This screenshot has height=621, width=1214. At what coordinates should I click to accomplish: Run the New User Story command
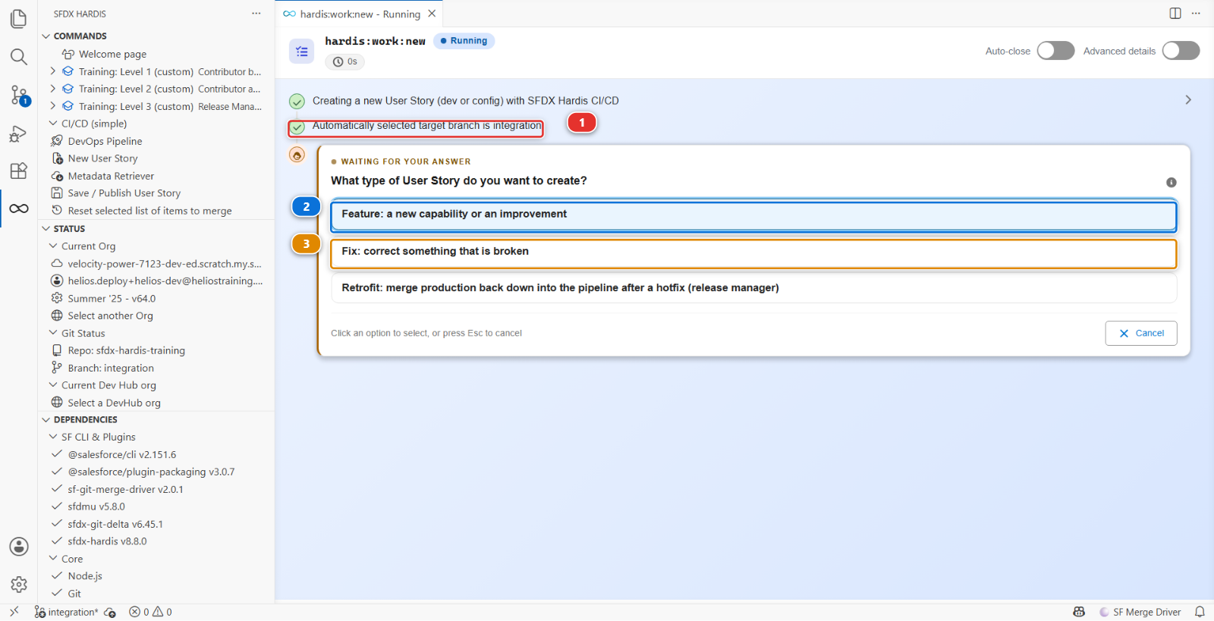coord(102,158)
